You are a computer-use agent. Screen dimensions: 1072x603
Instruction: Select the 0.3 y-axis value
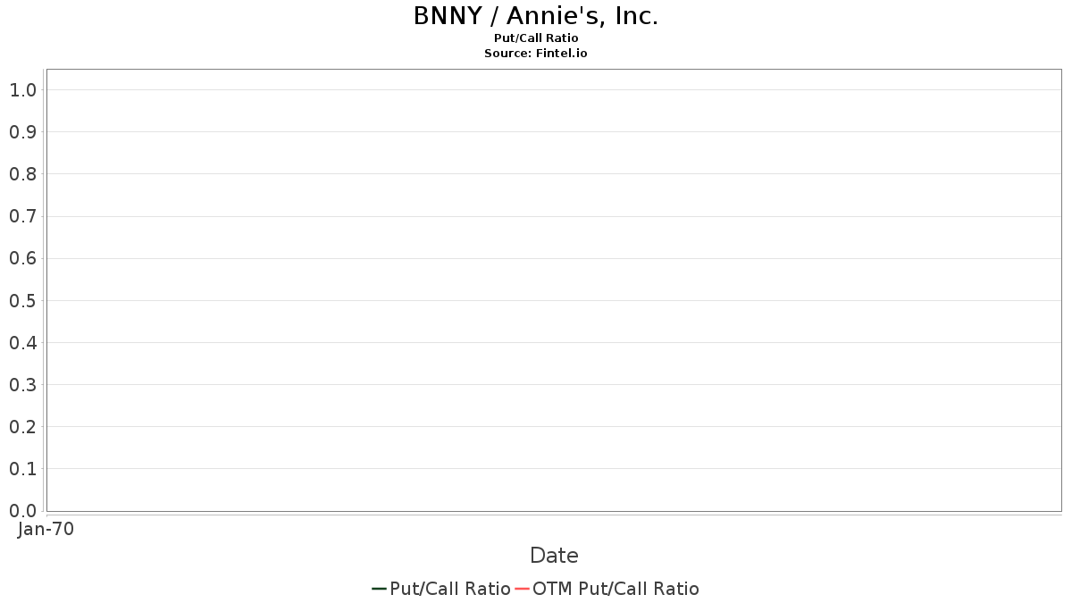[22, 385]
